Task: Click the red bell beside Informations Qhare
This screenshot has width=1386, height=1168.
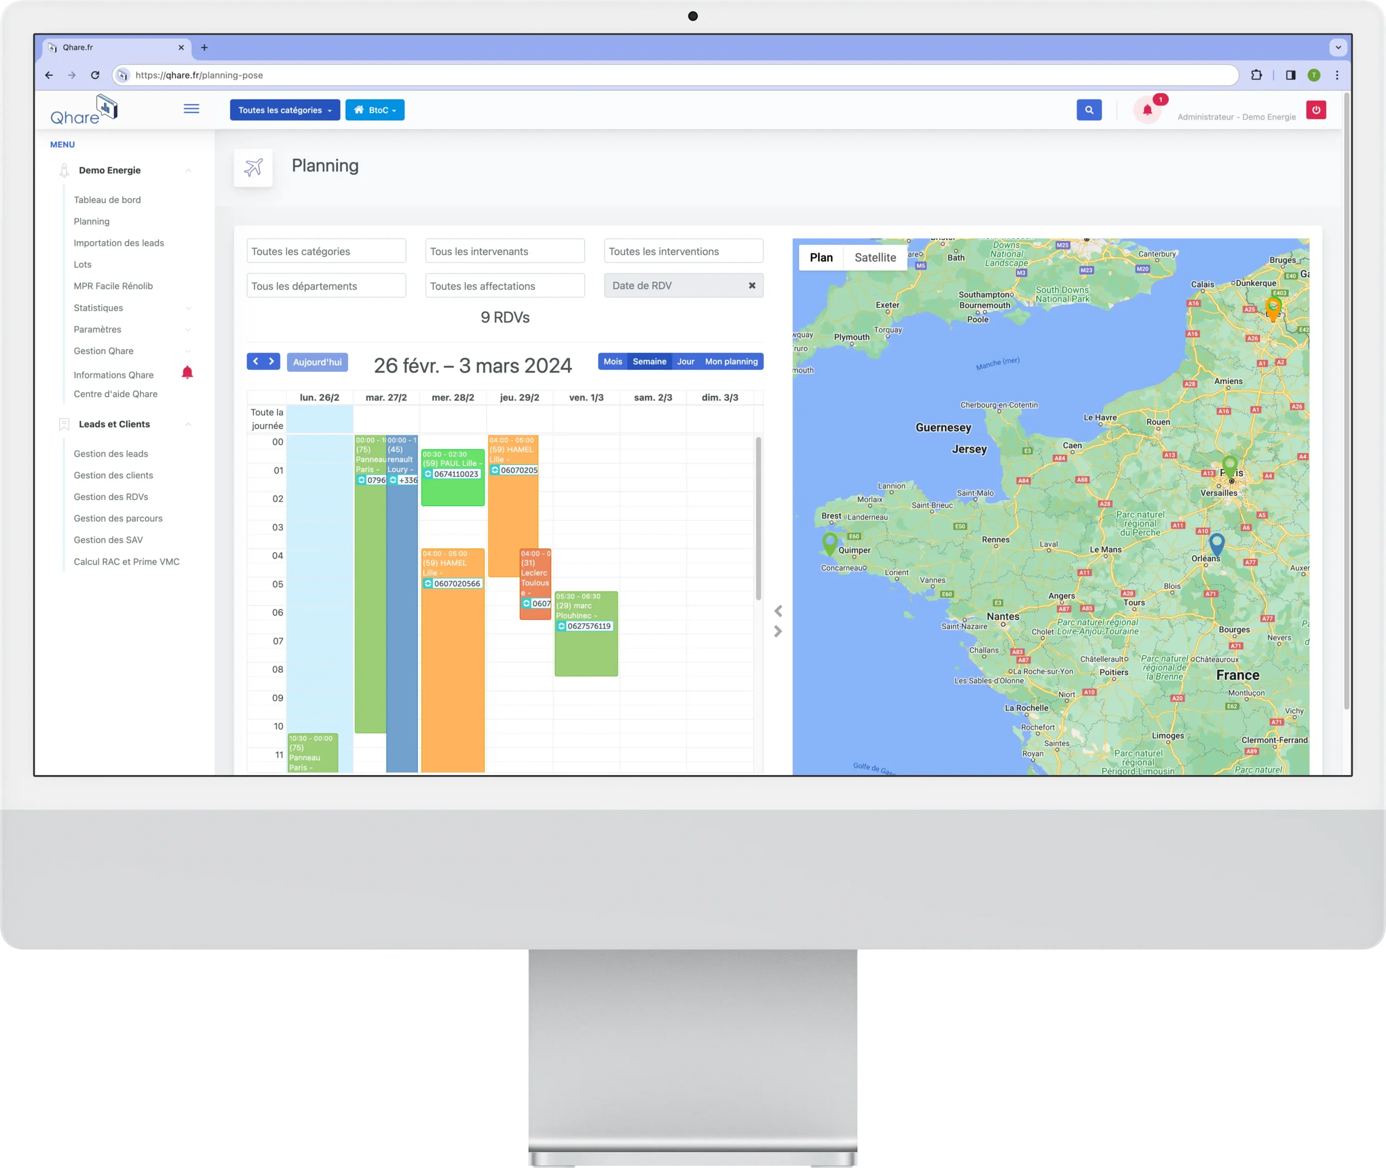Action: 187,373
